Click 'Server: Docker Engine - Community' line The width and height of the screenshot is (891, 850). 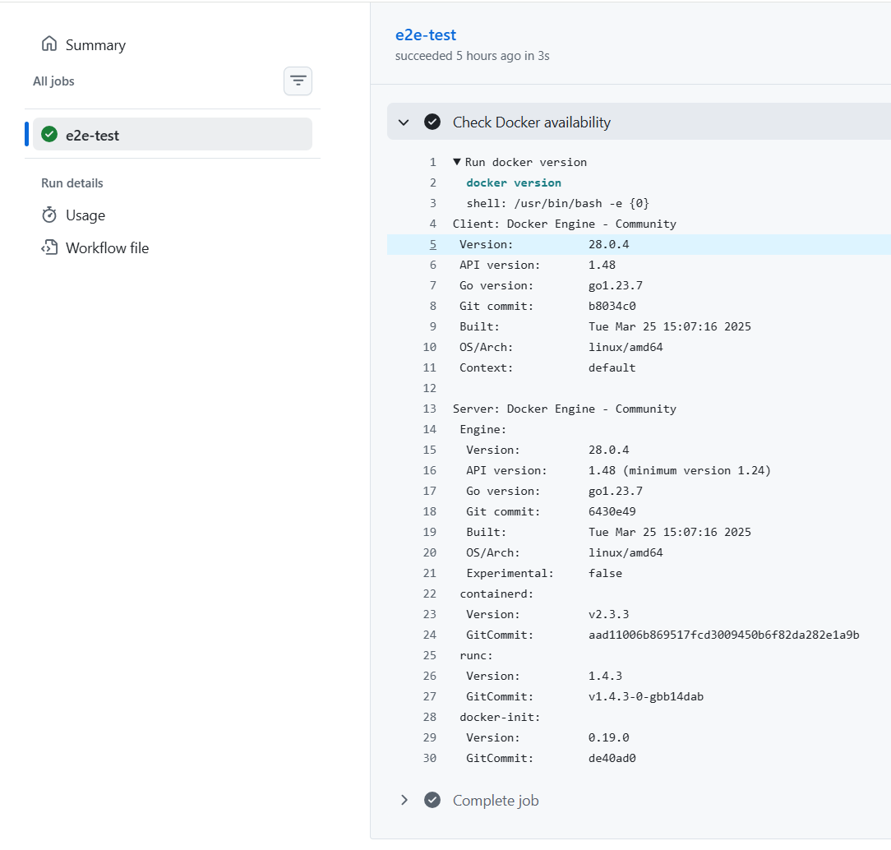[564, 409]
